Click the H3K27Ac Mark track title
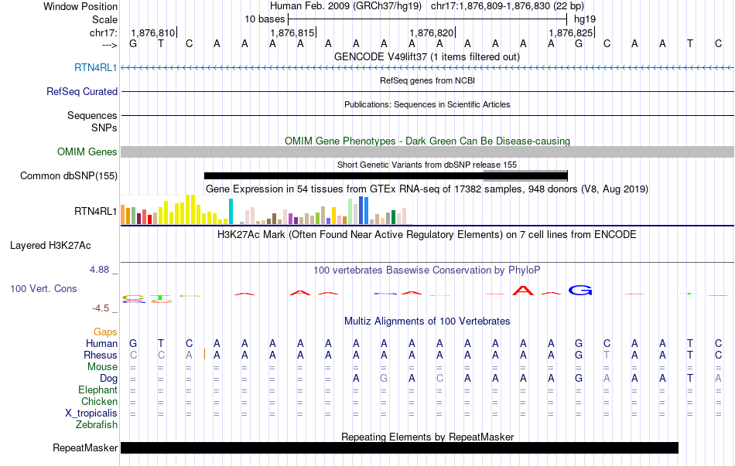 pyautogui.click(x=426, y=235)
